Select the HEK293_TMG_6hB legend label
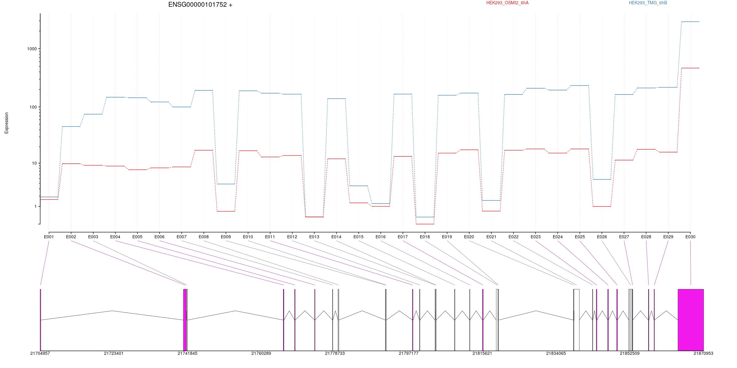 click(x=648, y=3)
